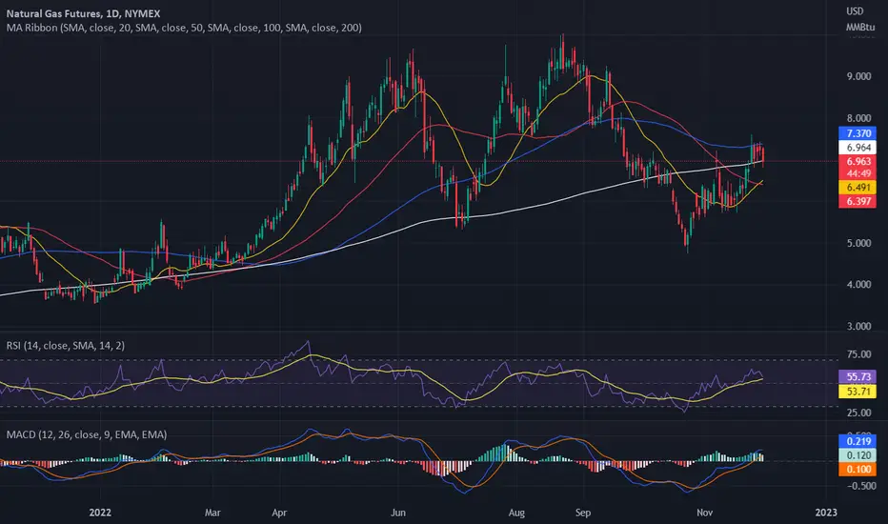The image size is (888, 524).
Task: Click the 6.964 white price label
Action: pyautogui.click(x=858, y=148)
